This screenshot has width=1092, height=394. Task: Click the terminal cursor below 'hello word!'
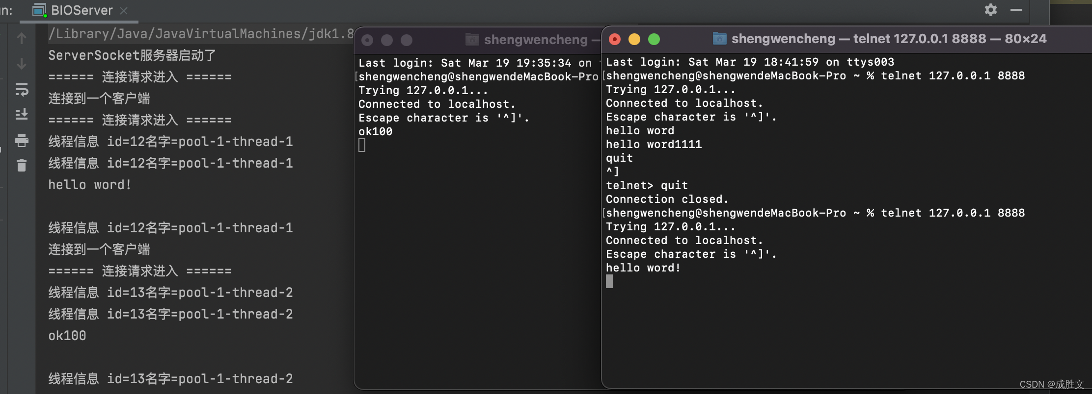click(x=609, y=281)
